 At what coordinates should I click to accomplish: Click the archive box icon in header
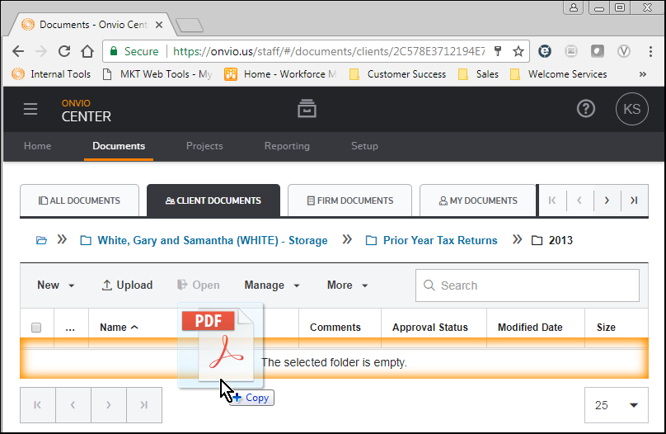point(307,109)
